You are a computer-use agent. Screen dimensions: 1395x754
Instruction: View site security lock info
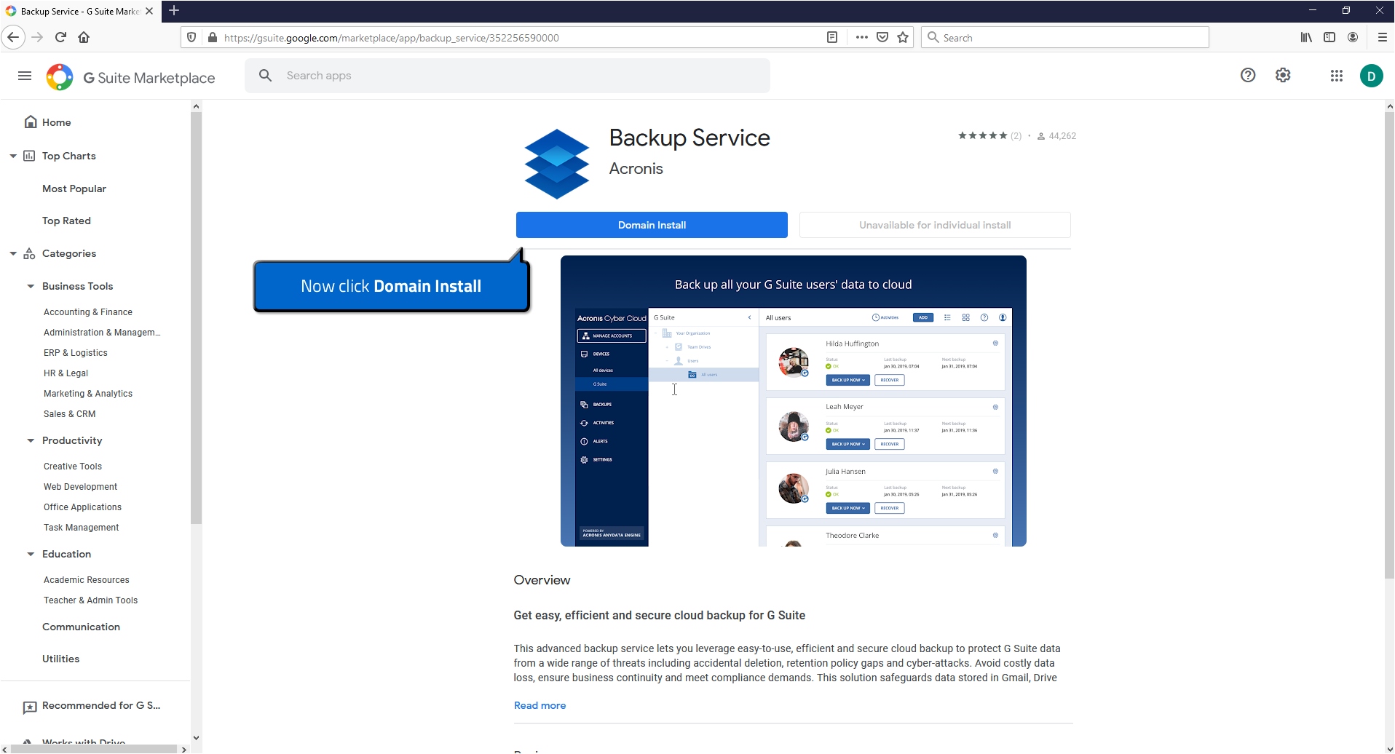pyautogui.click(x=213, y=37)
